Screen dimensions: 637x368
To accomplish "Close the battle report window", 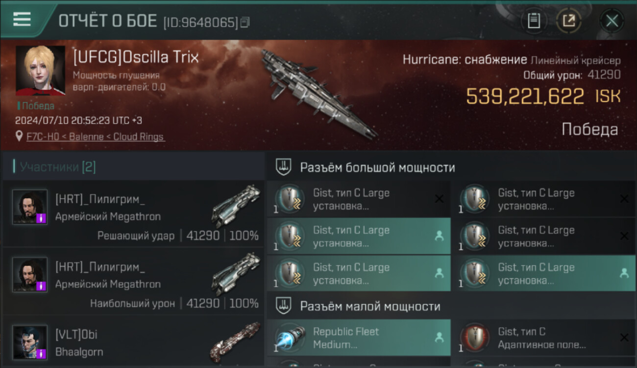I will tap(612, 21).
